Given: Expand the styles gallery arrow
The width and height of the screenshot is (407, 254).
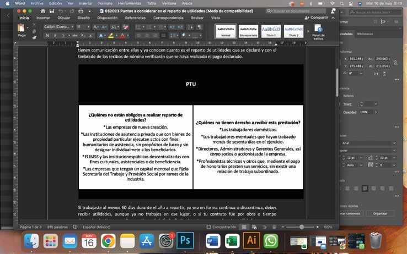Looking at the screenshot, I should coord(308,31).
